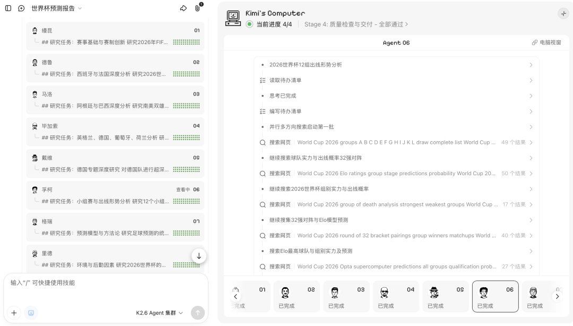Image resolution: width=573 pixels, height=326 pixels.
Task: Go to next agents with right chevron
Action: (557, 297)
